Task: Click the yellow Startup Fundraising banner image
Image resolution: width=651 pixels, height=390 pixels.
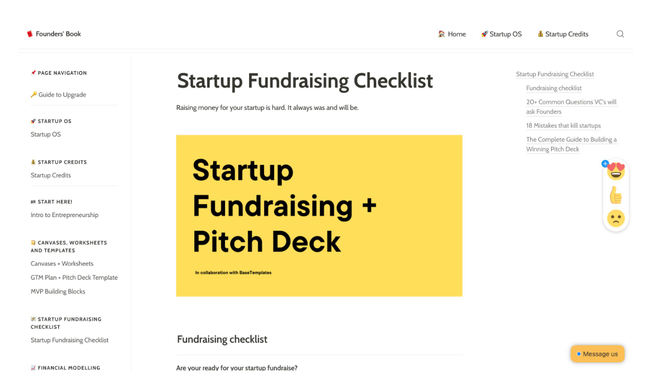Action: click(x=319, y=216)
